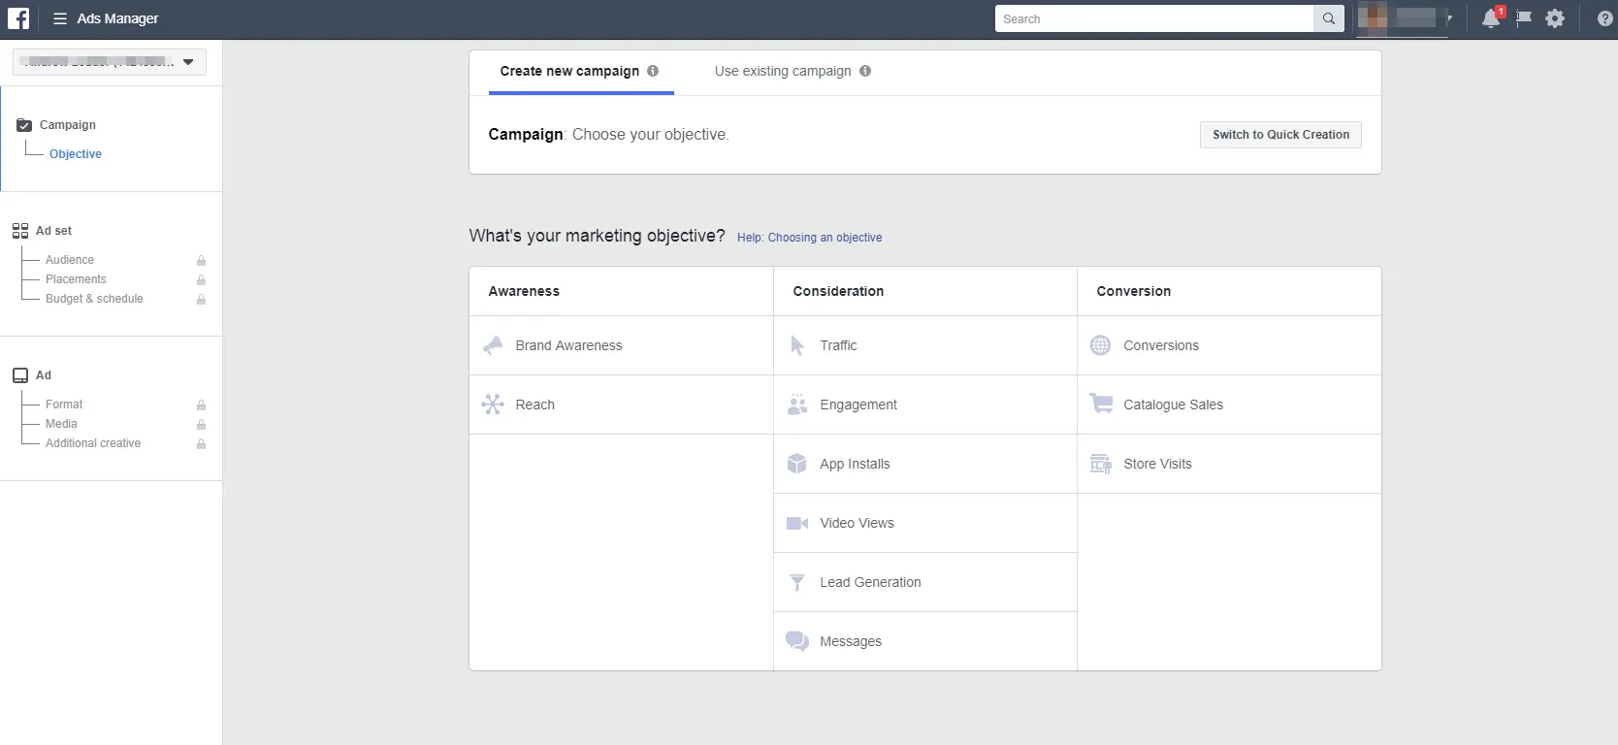The image size is (1618, 745).
Task: Open the profile dropdown arrow
Action: click(x=1449, y=17)
